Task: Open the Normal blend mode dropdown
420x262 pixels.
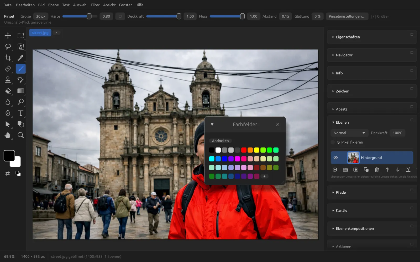Action: click(349, 133)
